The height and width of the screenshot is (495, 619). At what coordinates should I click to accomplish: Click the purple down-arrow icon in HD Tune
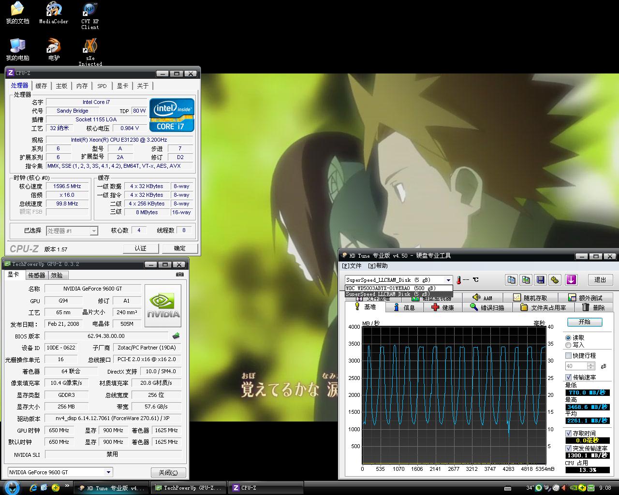point(571,279)
